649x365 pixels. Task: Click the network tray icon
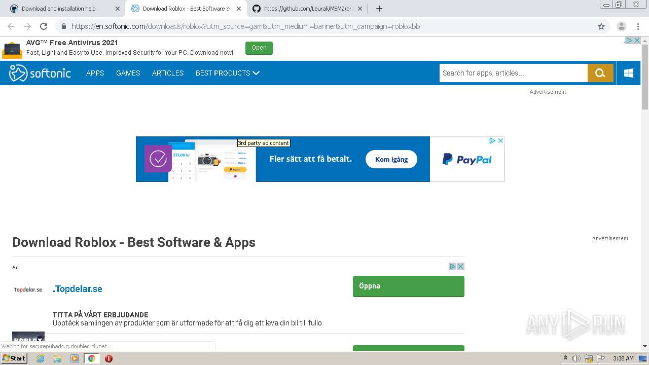tap(589, 358)
